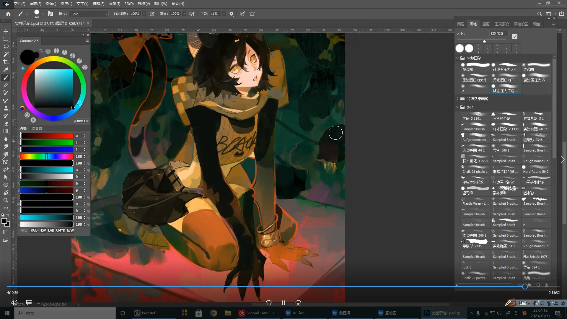Select the Move tool
The image size is (567, 319).
pos(6,31)
